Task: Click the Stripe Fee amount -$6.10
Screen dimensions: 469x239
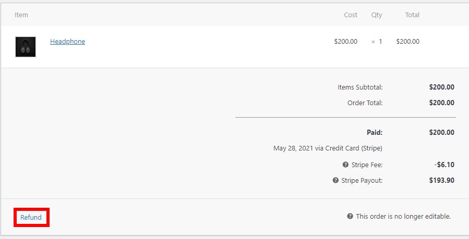Action: [444, 165]
